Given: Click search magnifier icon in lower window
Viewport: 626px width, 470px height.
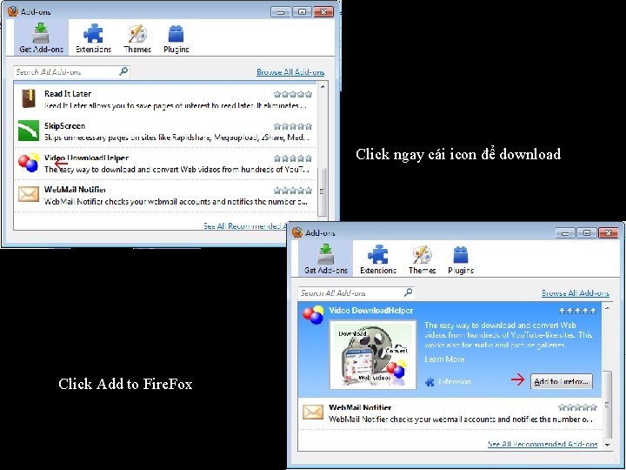Looking at the screenshot, I should pyautogui.click(x=409, y=292).
